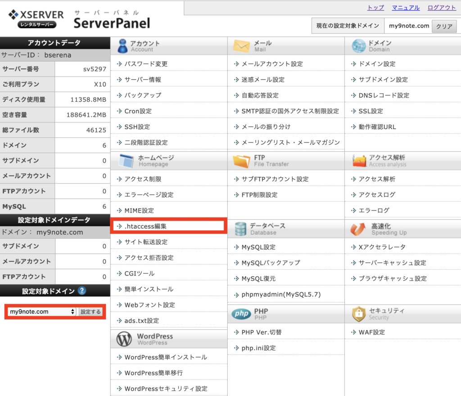Open .htaccess編集
Image resolution: width=461 pixels, height=396 pixels.
(x=145, y=226)
